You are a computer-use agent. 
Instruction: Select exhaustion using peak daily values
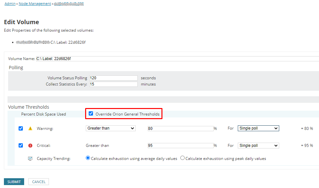point(182,158)
